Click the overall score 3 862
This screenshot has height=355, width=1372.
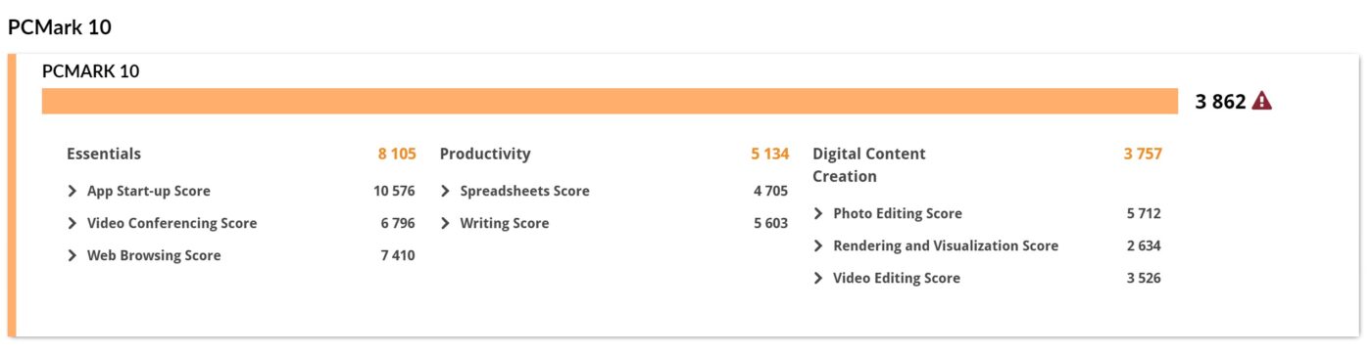click(x=1220, y=101)
